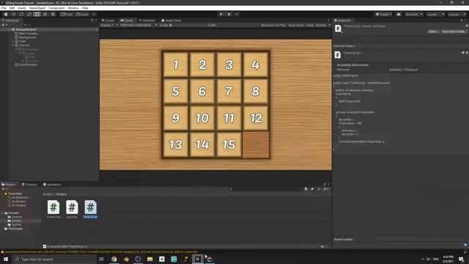Viewport: 469px width, 264px height.
Task: Collapse the Canvas object in Hierarchy
Action: pos(13,45)
